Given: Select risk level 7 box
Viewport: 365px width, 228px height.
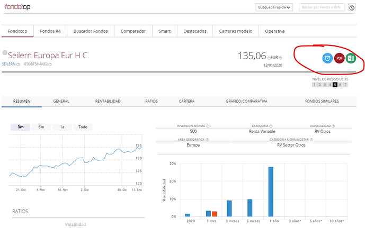Looking at the screenshot, I should point(345,85).
